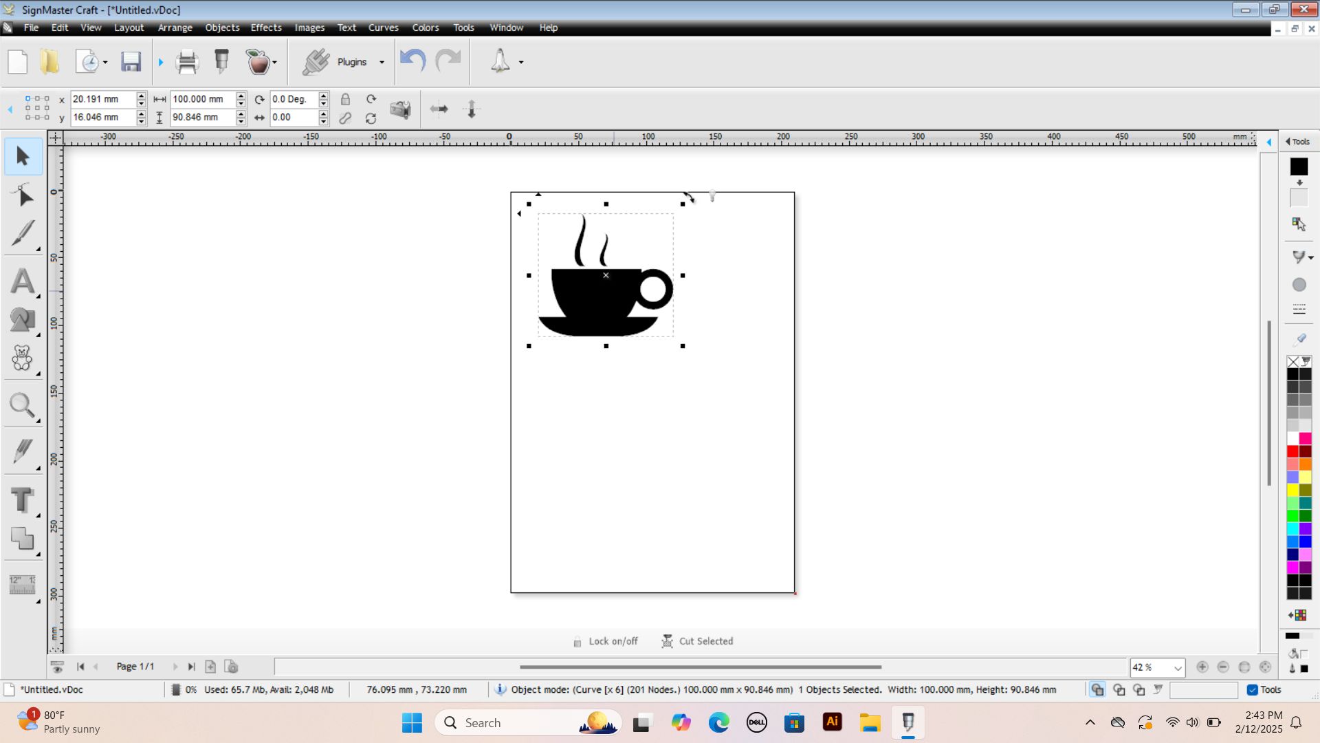Collapse property bar with left arrow

tap(10, 109)
